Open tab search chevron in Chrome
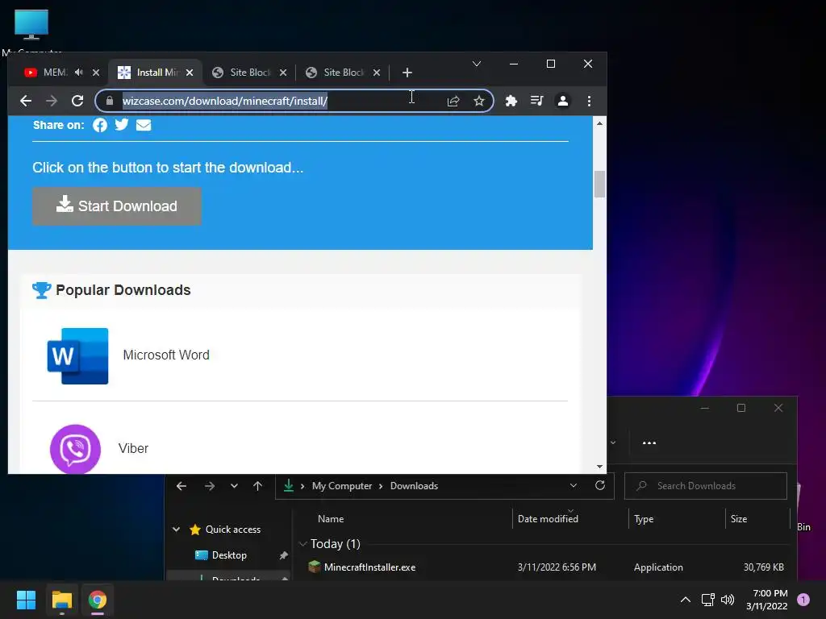 [x=476, y=64]
